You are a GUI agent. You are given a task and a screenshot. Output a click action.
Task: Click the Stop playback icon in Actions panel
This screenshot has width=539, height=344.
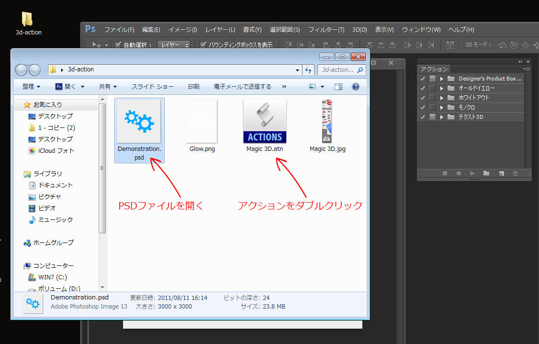pyautogui.click(x=445, y=173)
